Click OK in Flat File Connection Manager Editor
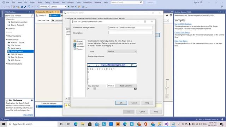Image resolution: width=226 pixels, height=127 pixels. (x=121, y=103)
